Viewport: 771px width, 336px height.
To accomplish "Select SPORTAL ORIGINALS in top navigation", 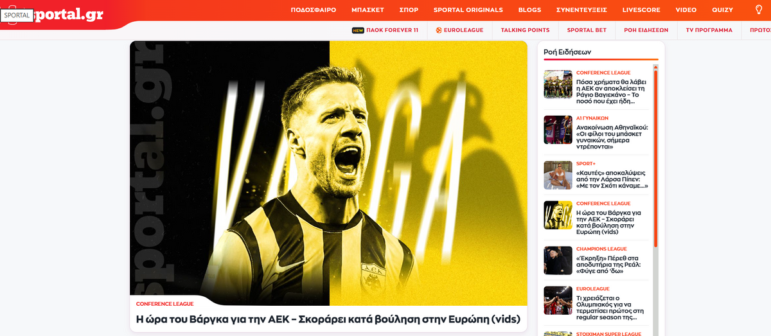I will [468, 10].
